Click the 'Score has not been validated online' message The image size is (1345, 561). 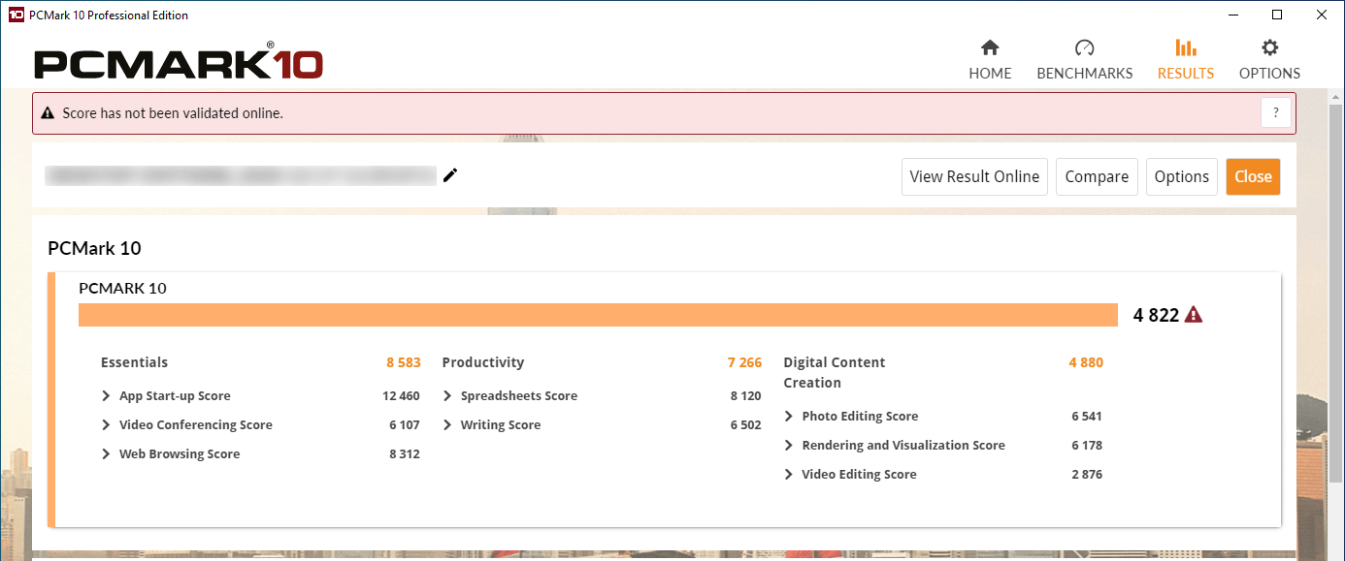pos(173,113)
